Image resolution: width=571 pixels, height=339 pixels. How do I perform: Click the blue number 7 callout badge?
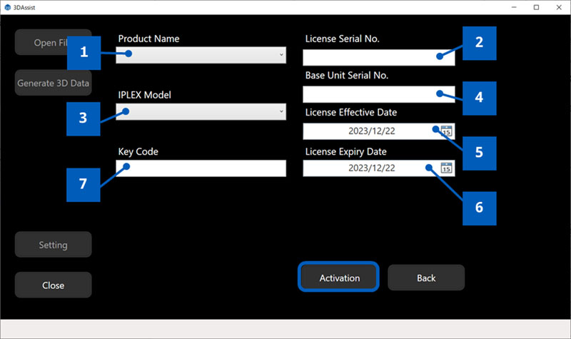(x=84, y=183)
